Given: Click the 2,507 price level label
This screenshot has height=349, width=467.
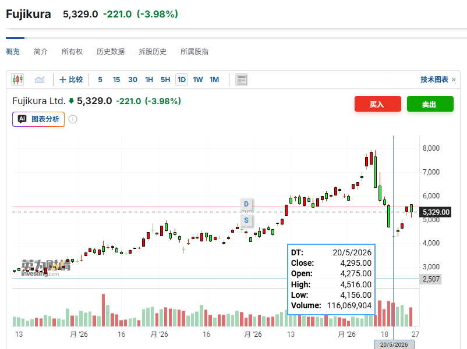Looking at the screenshot, I should (x=431, y=279).
